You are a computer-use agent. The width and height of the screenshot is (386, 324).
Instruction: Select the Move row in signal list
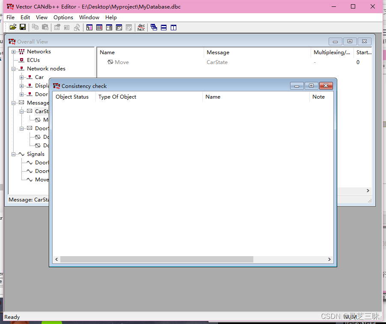click(x=234, y=62)
